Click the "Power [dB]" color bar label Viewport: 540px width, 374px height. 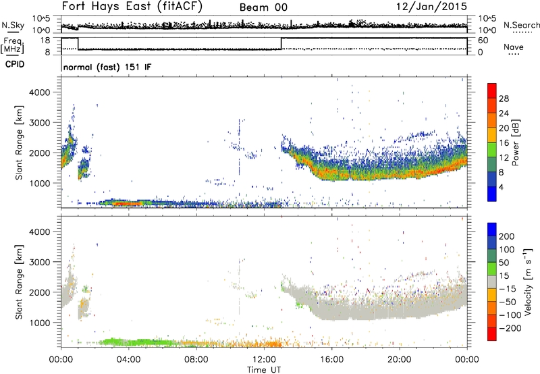click(515, 142)
